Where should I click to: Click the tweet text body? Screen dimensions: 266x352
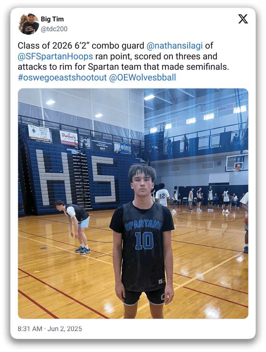[123, 61]
